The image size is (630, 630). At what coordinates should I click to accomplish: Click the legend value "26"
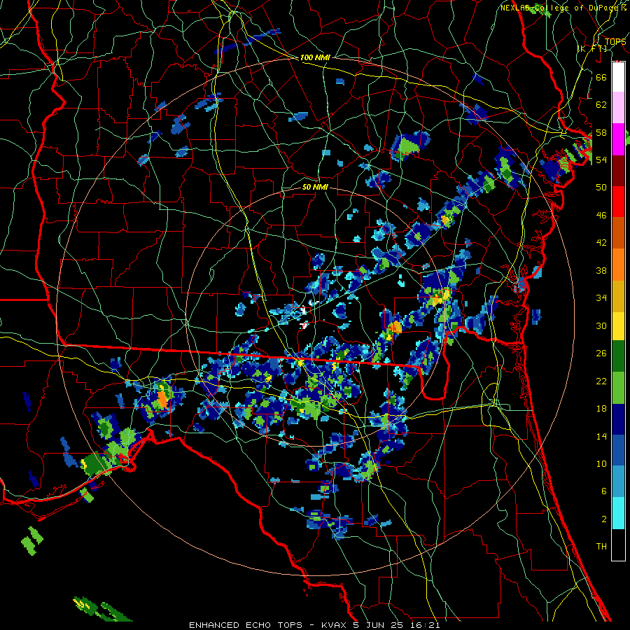pos(601,353)
